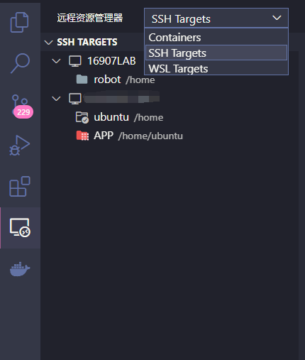Collapse the blurred host node chevron
Viewport: 305px width, 360px height.
point(56,99)
